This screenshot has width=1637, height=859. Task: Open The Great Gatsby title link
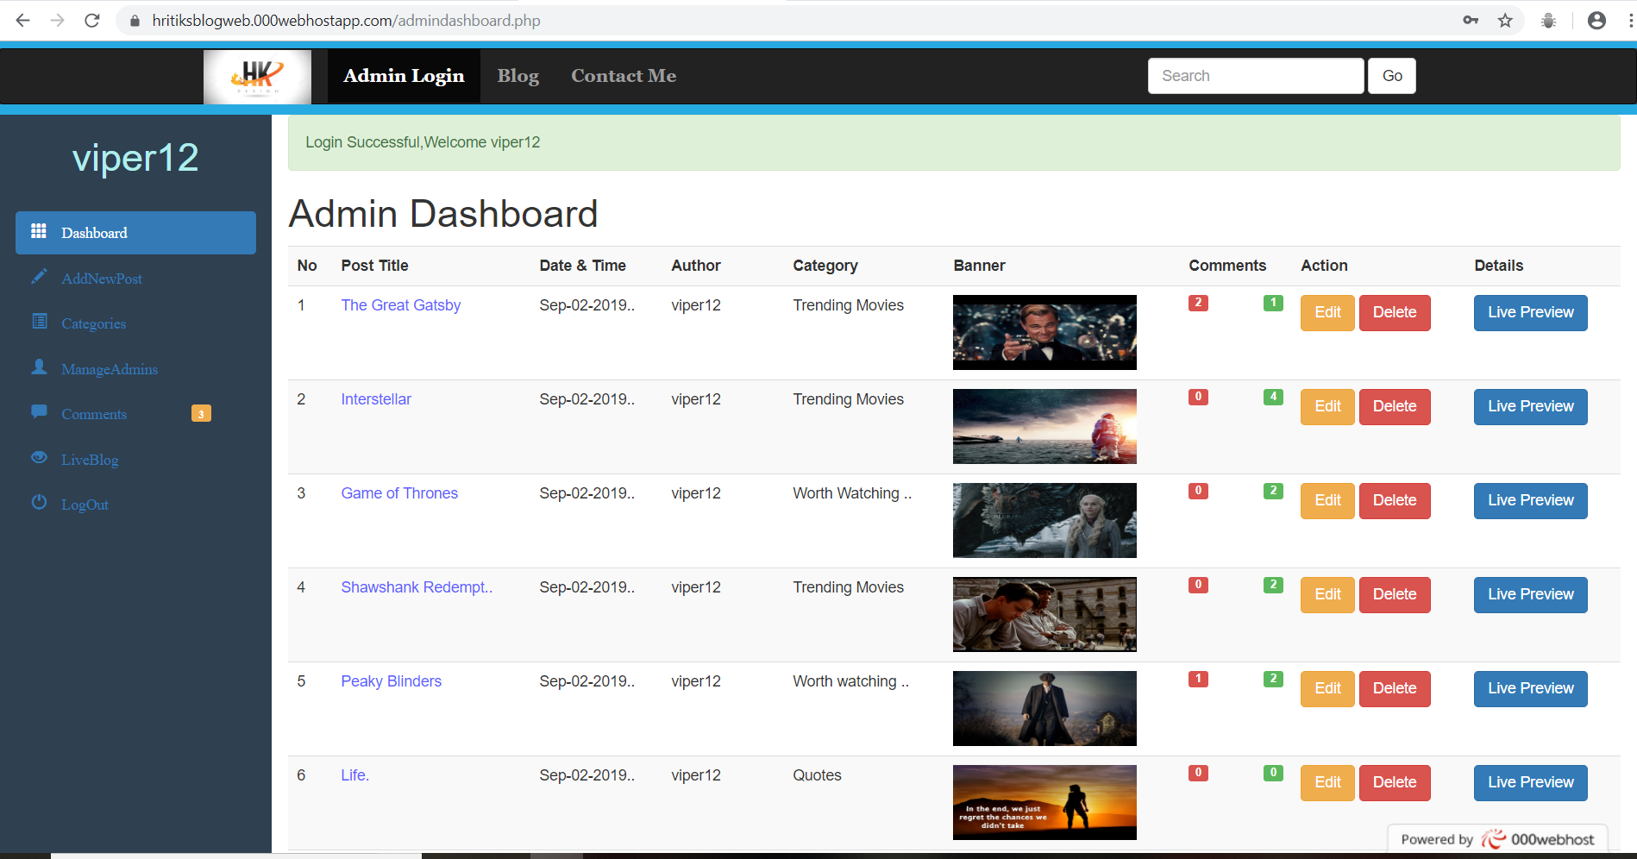click(401, 305)
